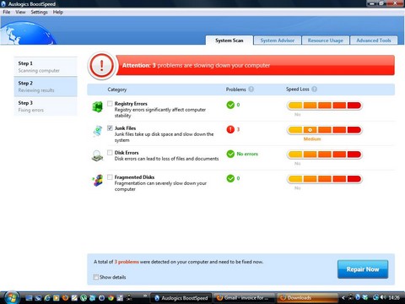Viewport: 405px width, 304px height.
Task: Click the Problems column help icon
Action: 251,90
